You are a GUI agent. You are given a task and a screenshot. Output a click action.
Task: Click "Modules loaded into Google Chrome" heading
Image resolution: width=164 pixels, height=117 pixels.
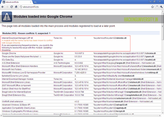(x=43, y=17)
